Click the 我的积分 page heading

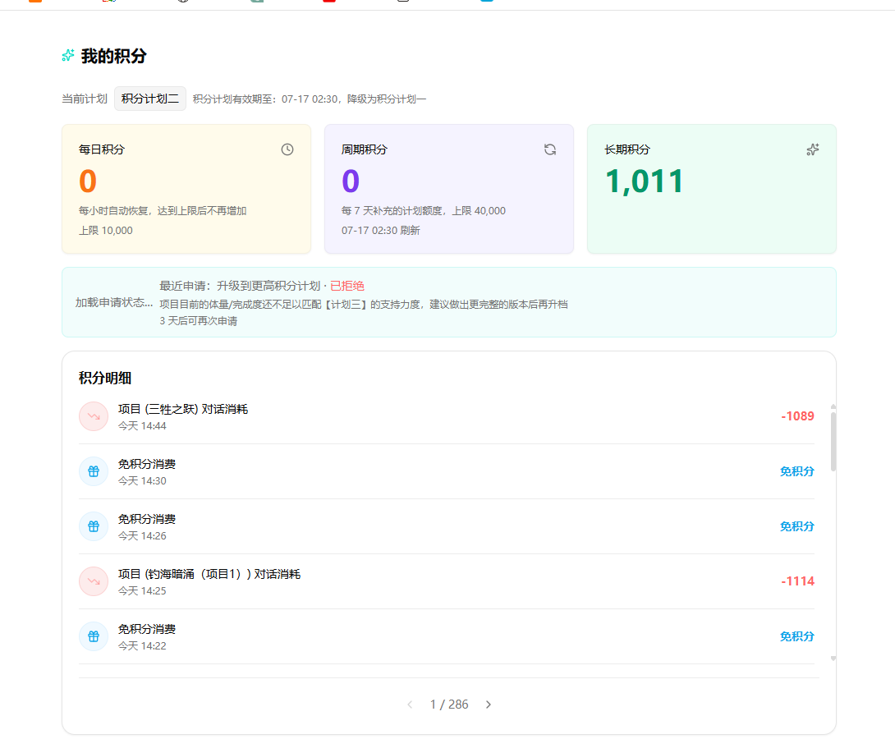click(x=113, y=56)
